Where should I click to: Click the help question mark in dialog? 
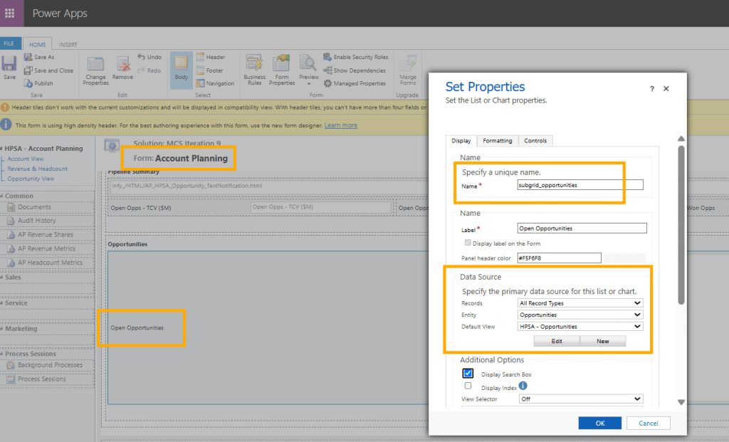652,89
